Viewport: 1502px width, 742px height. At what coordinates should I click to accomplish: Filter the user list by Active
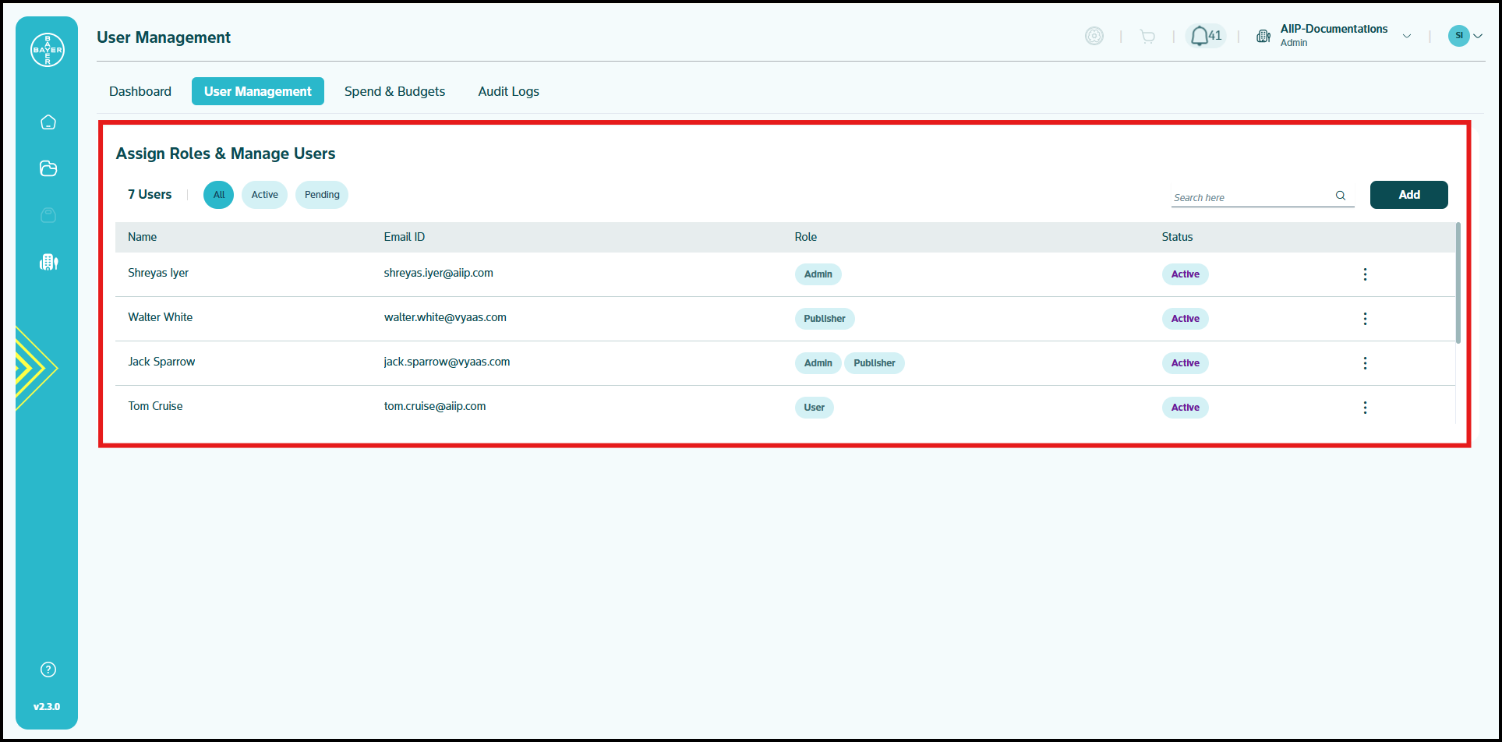(x=264, y=195)
